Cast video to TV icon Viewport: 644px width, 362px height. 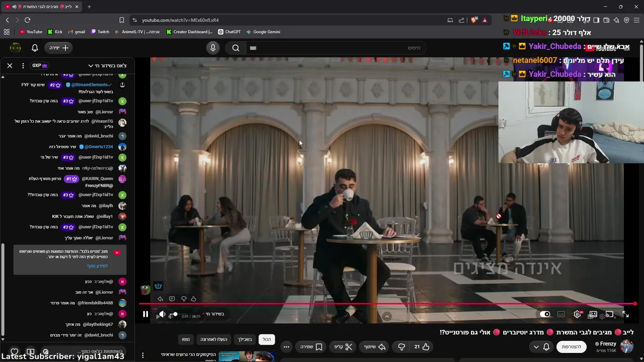coord(609,314)
